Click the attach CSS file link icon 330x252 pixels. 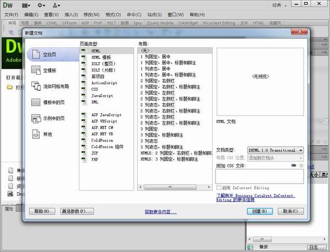tap(294, 166)
